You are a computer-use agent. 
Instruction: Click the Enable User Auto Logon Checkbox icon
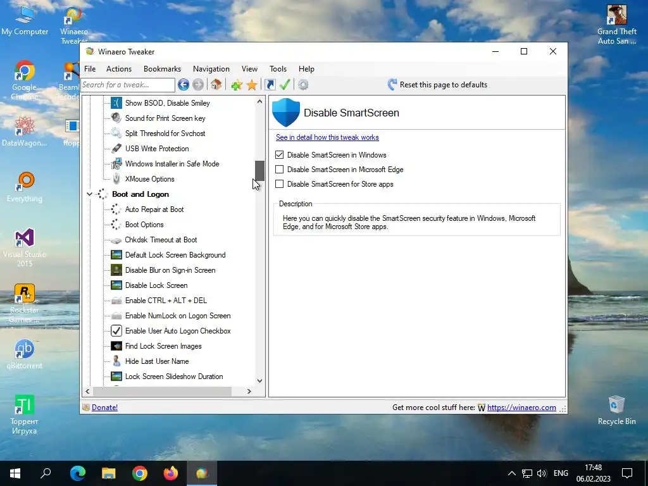[x=116, y=330]
